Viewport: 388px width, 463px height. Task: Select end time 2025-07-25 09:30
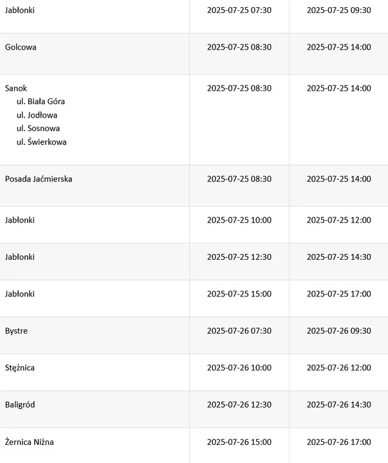pyautogui.click(x=339, y=10)
